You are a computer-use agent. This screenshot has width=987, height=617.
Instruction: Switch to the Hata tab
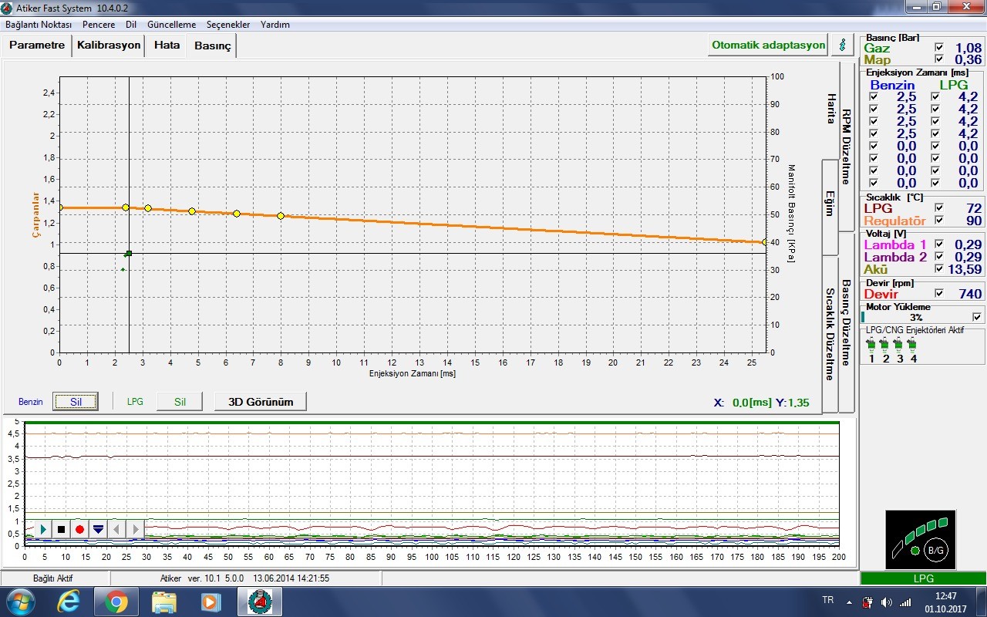[167, 45]
